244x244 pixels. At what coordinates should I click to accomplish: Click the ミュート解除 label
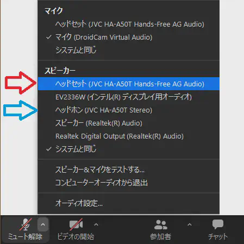pyautogui.click(x=25, y=236)
